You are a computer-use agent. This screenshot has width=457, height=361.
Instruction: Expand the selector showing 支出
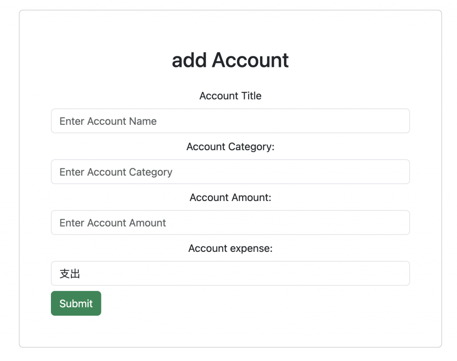pos(230,273)
